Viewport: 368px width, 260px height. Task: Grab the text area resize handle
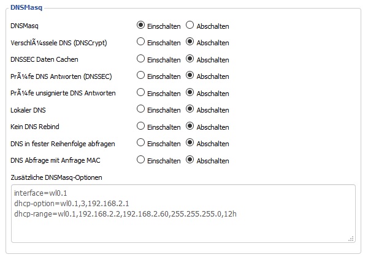(351, 239)
